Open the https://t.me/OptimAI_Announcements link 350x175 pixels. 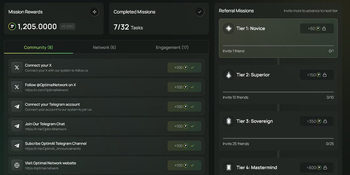(x=53, y=149)
